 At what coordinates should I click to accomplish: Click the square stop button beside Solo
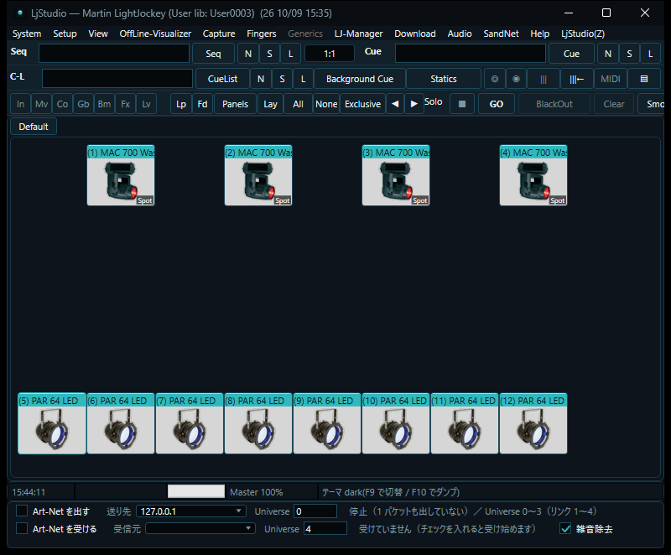462,104
